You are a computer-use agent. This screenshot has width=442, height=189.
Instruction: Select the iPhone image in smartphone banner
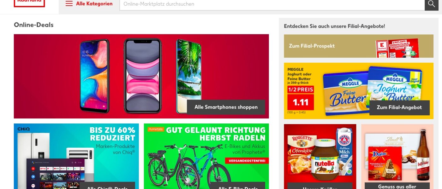142,76
